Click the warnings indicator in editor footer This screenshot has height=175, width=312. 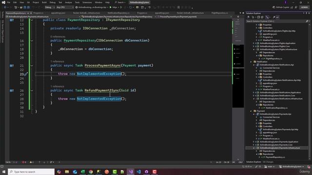[x=31, y=162]
